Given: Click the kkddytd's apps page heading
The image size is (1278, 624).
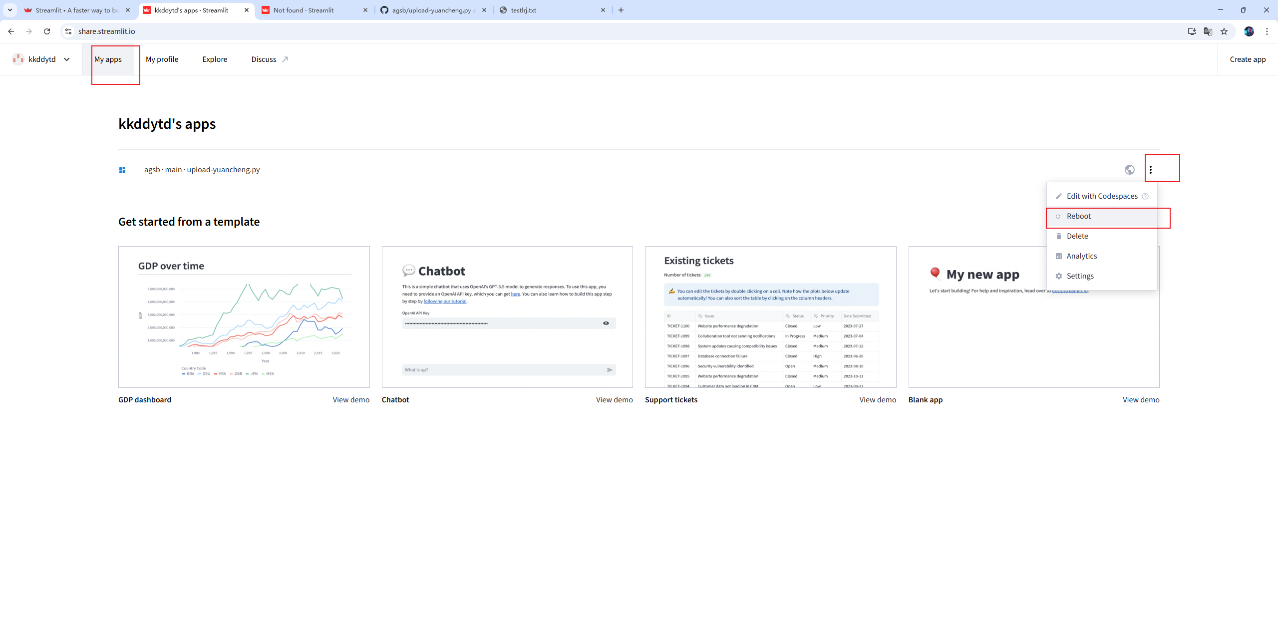Looking at the screenshot, I should pyautogui.click(x=167, y=124).
